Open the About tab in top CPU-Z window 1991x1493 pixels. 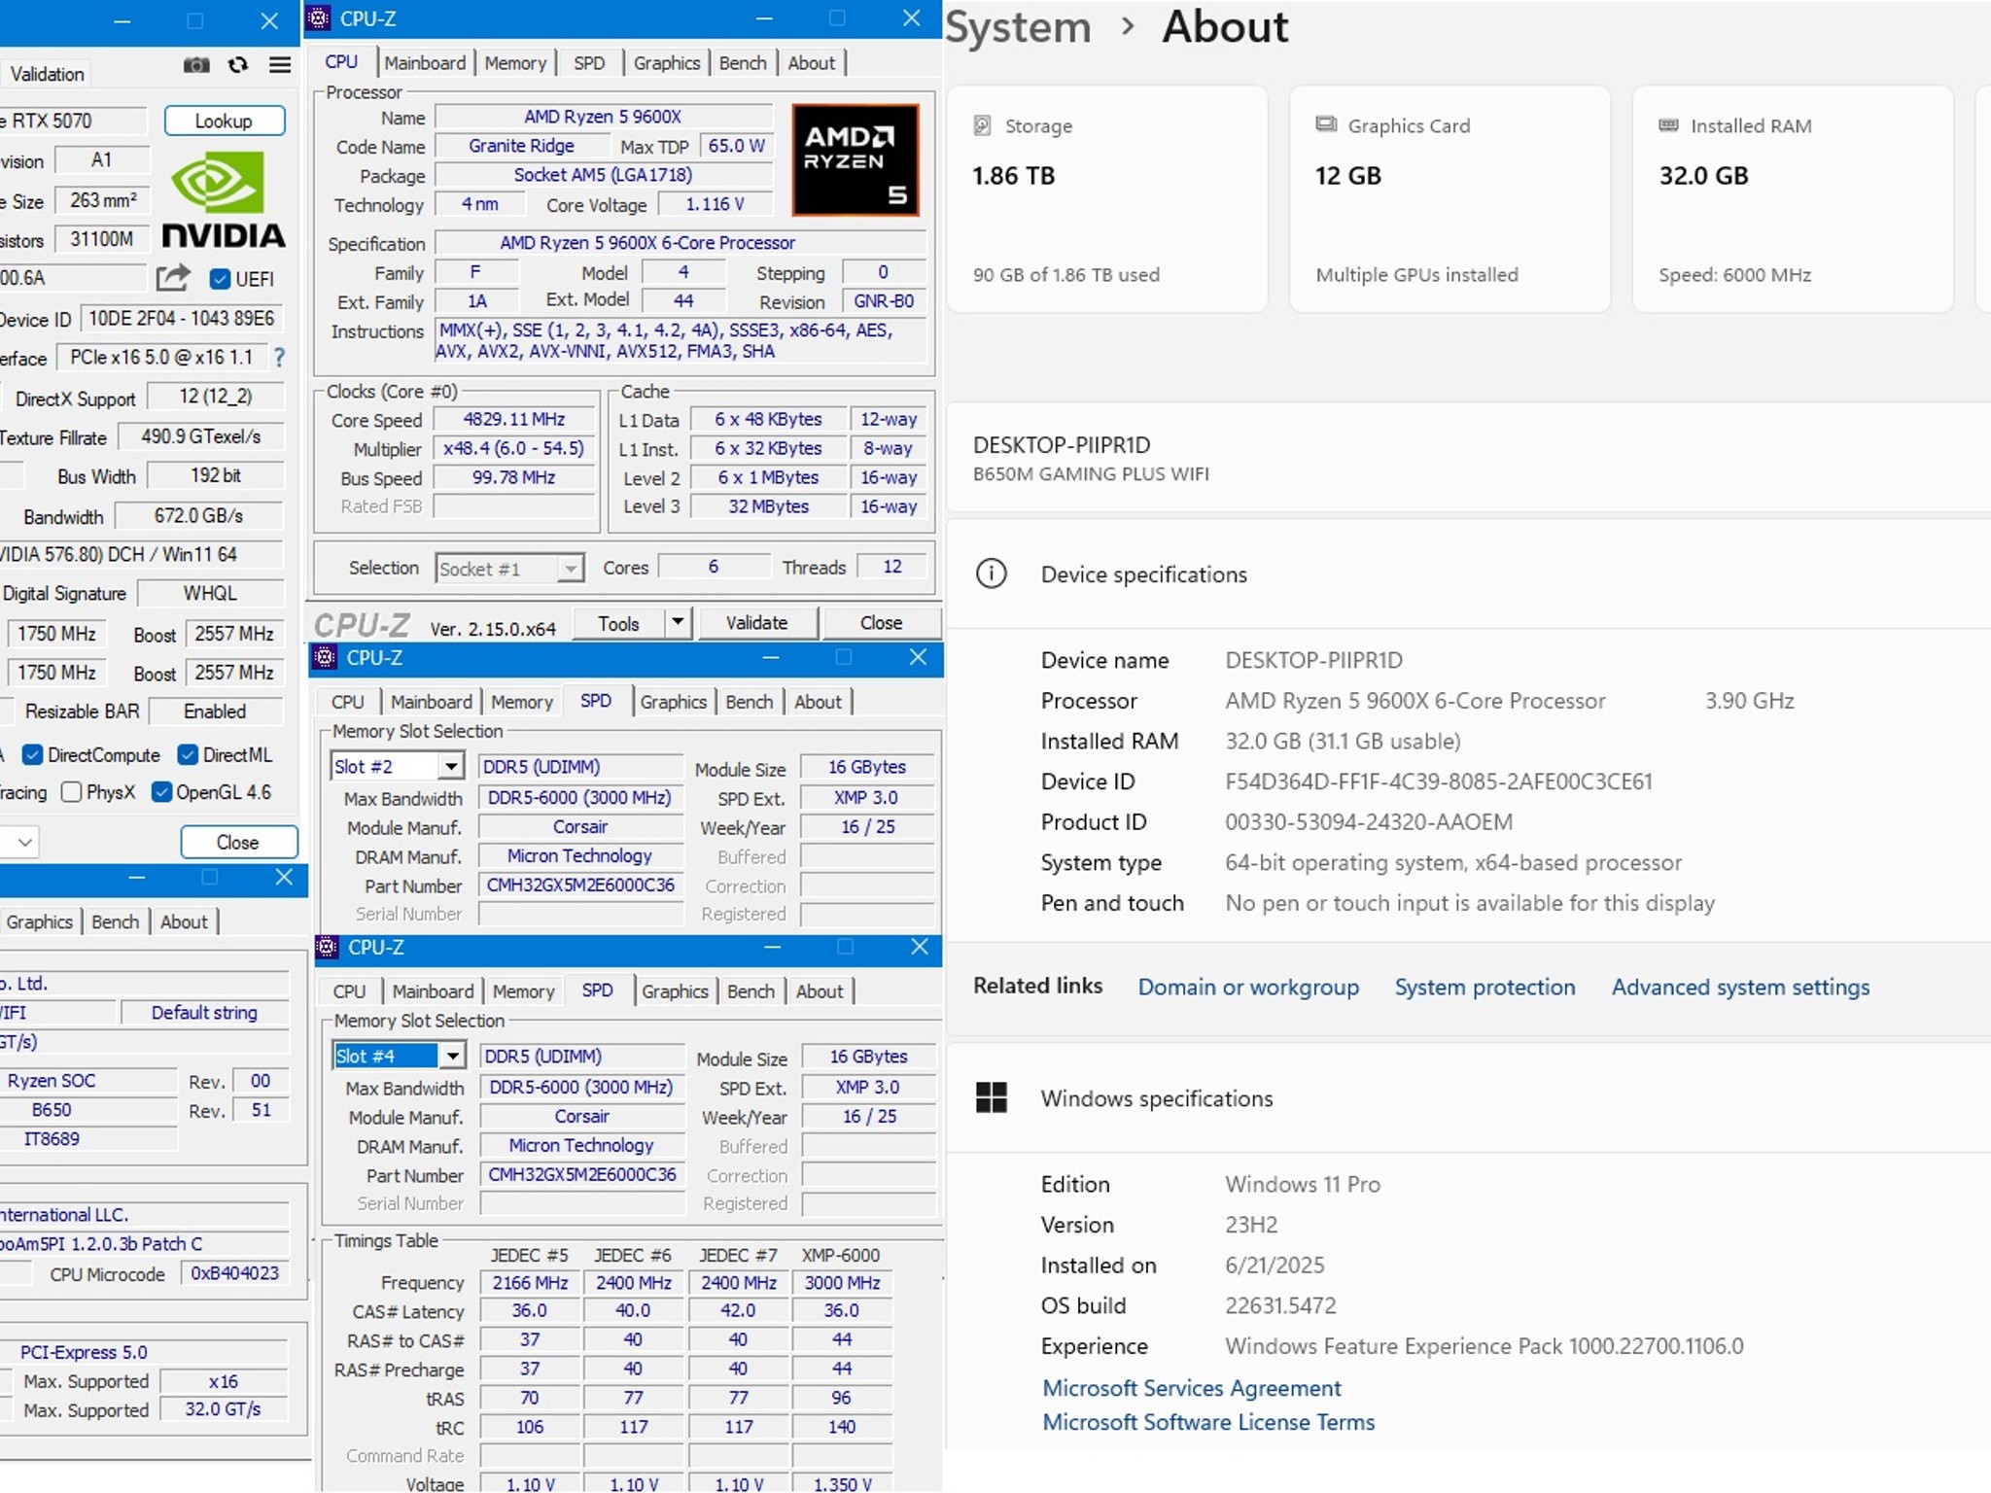click(x=812, y=62)
